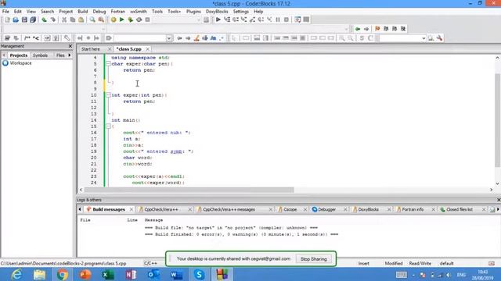Pause the debugger using the break icon
This screenshot has height=281, width=501.
278,20
